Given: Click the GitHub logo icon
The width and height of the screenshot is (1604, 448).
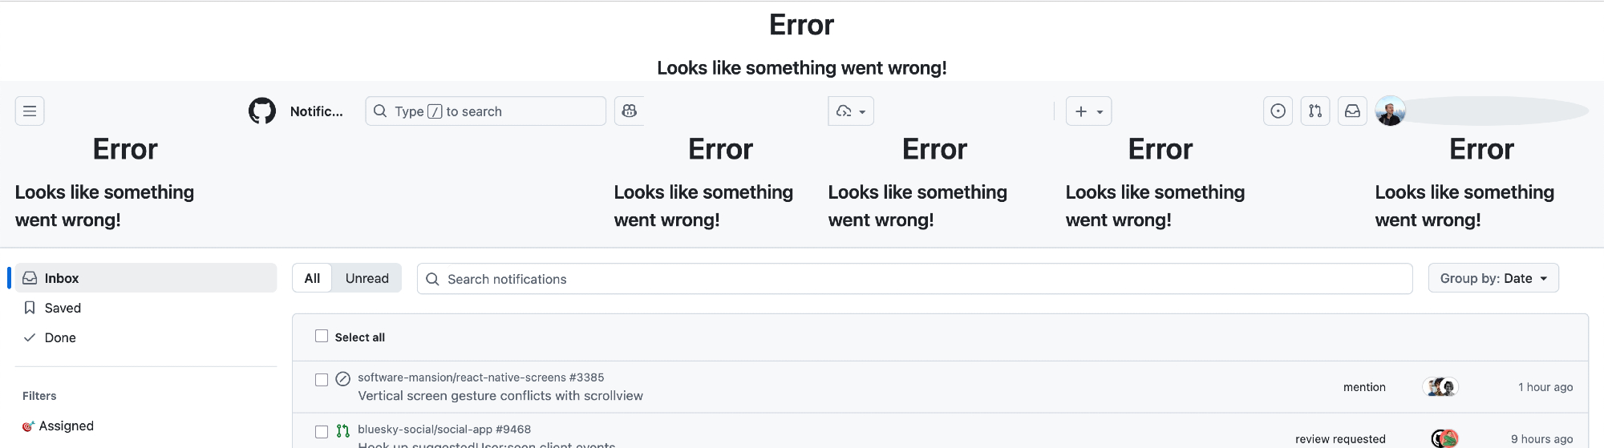Looking at the screenshot, I should pyautogui.click(x=262, y=111).
